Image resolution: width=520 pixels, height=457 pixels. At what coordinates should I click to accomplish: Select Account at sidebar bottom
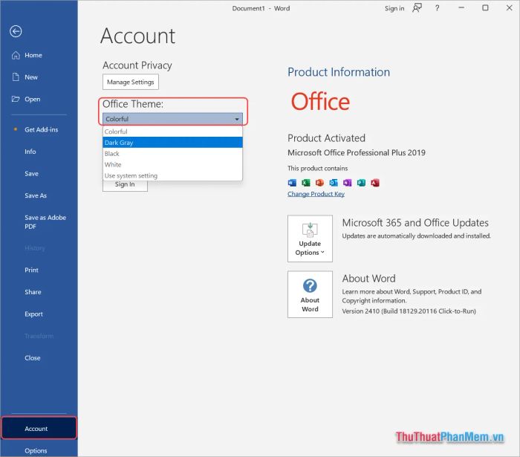[39, 428]
